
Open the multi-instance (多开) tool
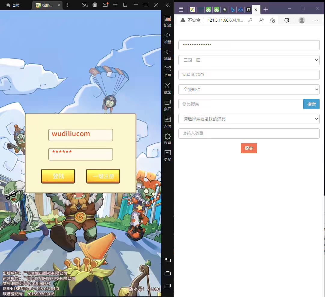(168, 105)
